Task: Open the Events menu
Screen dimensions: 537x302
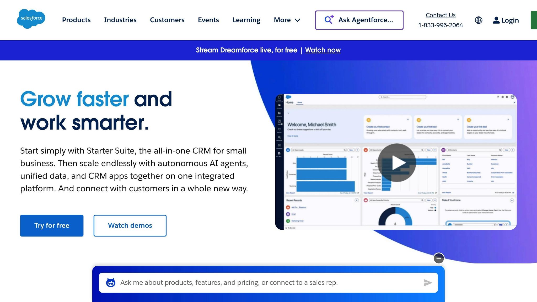Action: click(208, 20)
